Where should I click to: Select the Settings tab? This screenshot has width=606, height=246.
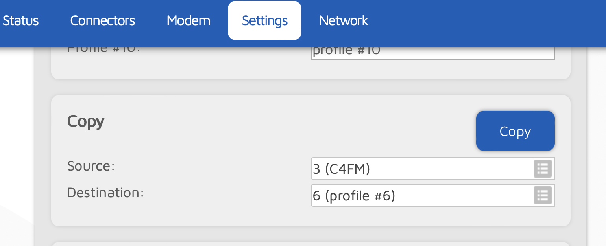point(264,20)
